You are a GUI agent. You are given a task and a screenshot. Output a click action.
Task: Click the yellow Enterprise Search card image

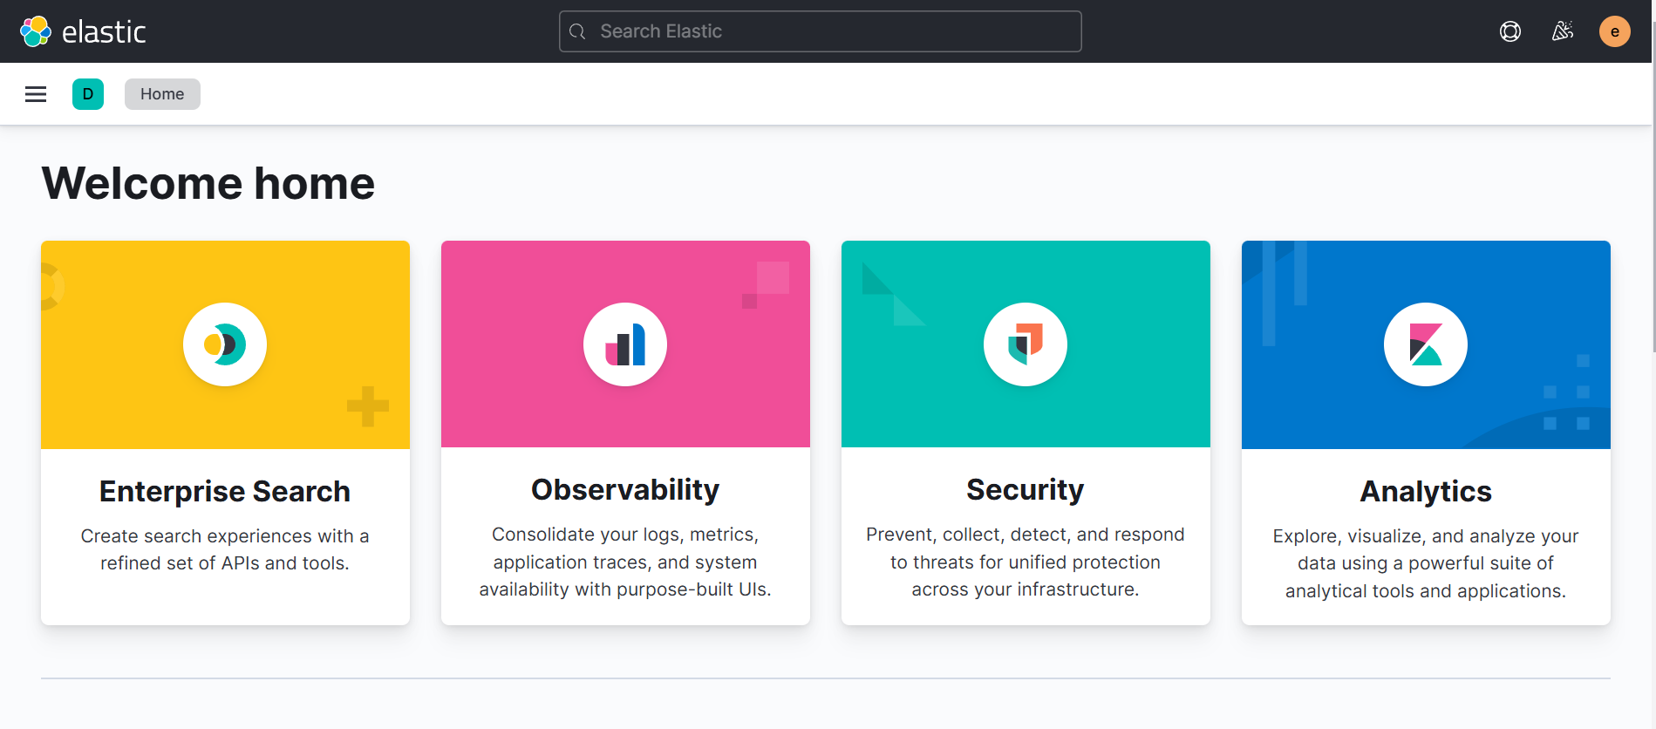[x=225, y=344]
